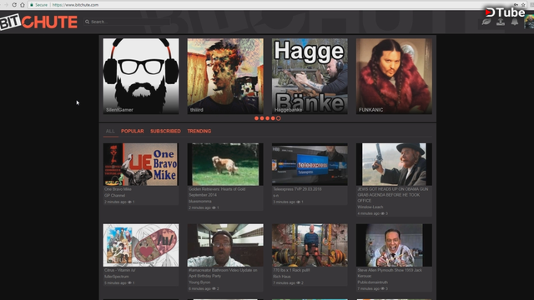
Task: Switch to the POPULAR tab
Action: tap(133, 131)
